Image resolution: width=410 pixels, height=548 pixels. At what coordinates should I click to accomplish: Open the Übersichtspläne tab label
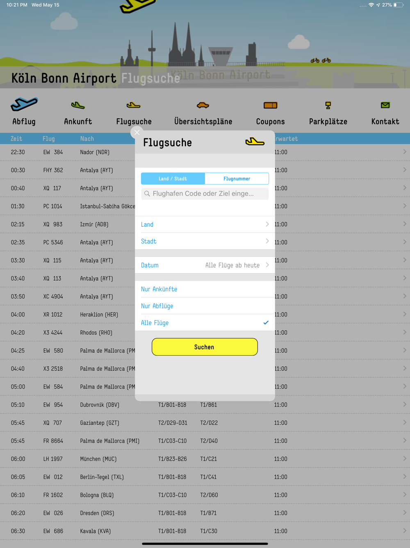coord(203,122)
